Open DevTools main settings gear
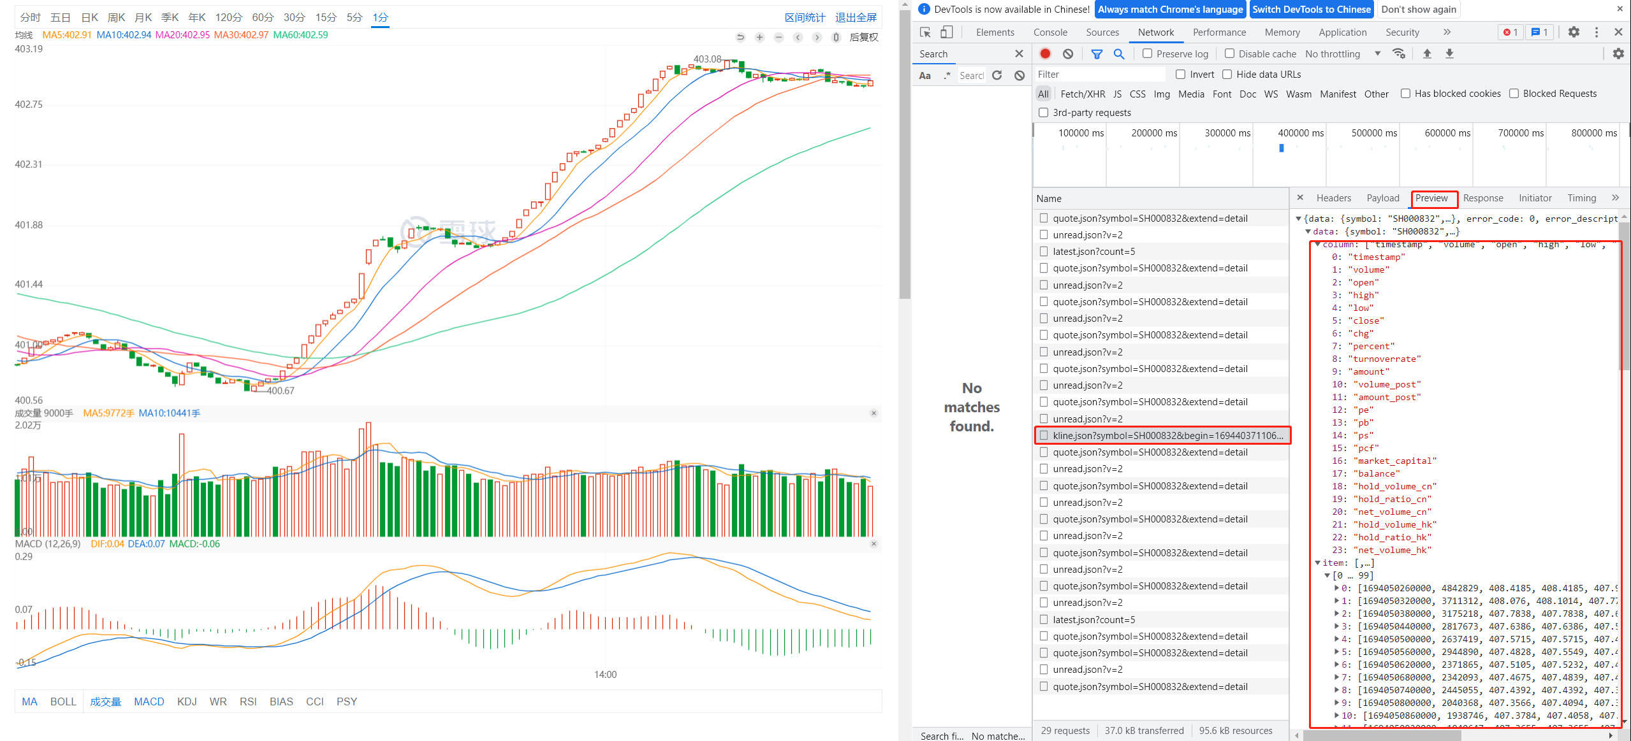This screenshot has width=1631, height=741. [1574, 32]
